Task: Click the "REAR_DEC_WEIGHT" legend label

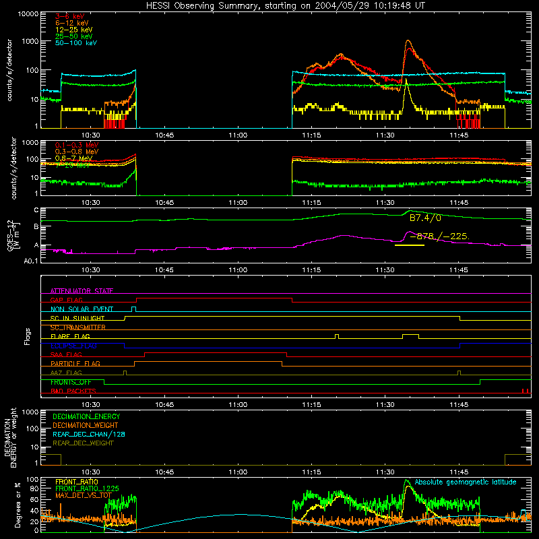Action: pos(83,443)
